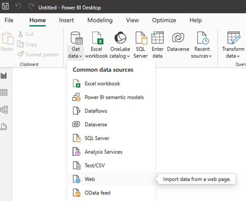The width and height of the screenshot is (246, 201).
Task: Open SQL Server from the ribbon
Action: [x=140, y=45]
